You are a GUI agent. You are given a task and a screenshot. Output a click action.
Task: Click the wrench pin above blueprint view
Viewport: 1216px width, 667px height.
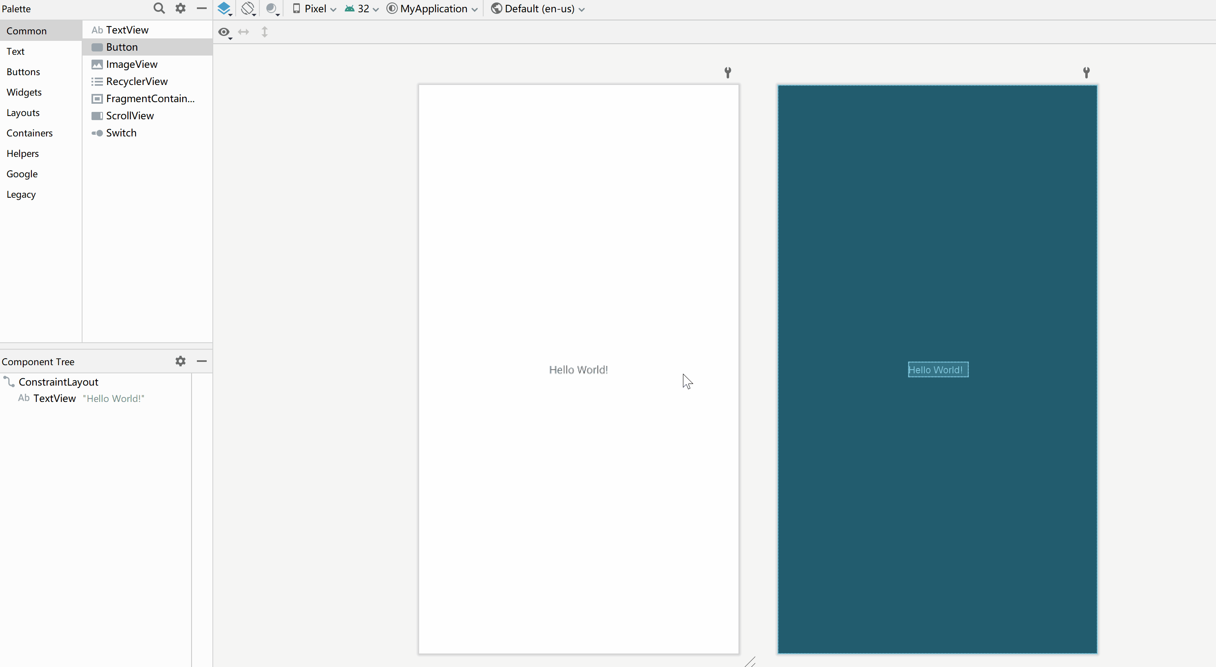tap(1086, 72)
